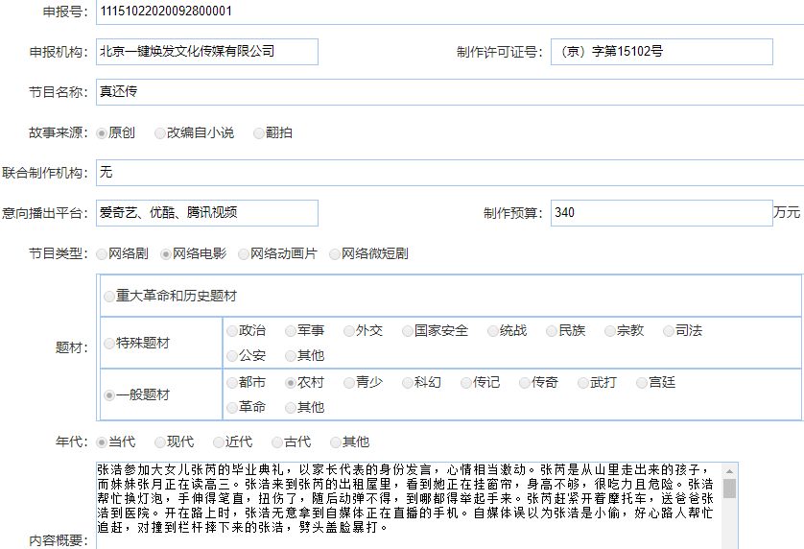The height and width of the screenshot is (549, 804).
Task: Pick 司法 under special topics
Action: tap(669, 331)
